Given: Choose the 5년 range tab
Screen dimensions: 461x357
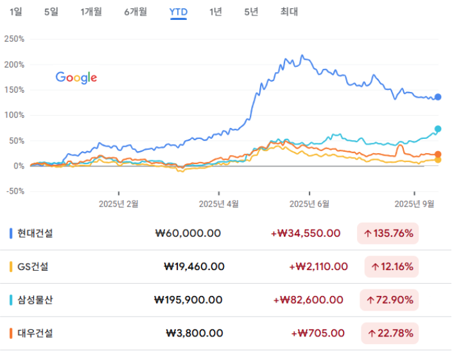Looking at the screenshot, I should [251, 12].
